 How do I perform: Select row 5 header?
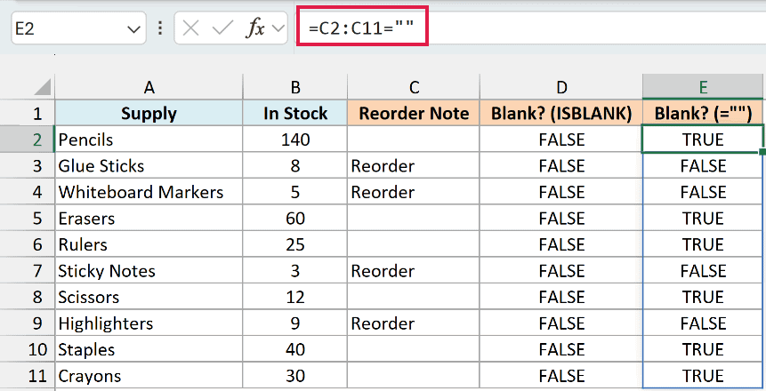(28, 219)
